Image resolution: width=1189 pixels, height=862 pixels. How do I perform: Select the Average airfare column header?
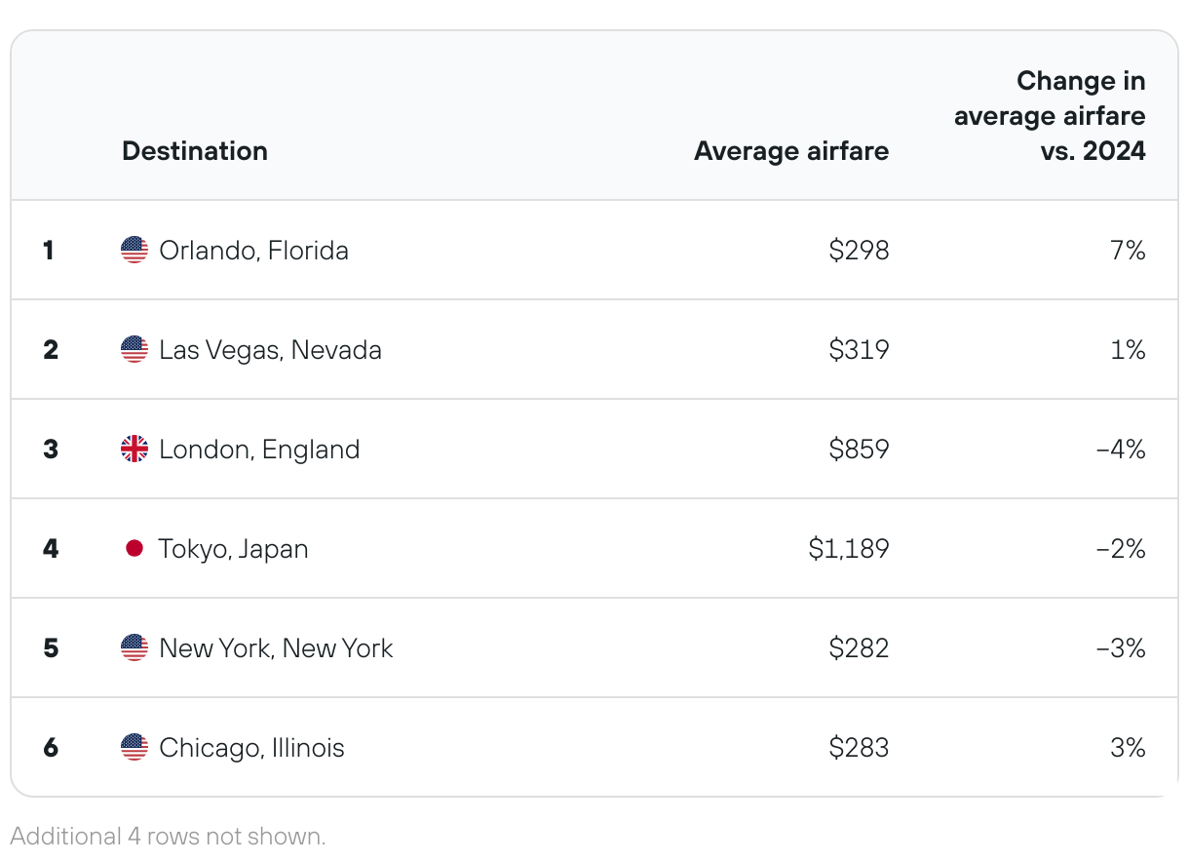pyautogui.click(x=791, y=151)
